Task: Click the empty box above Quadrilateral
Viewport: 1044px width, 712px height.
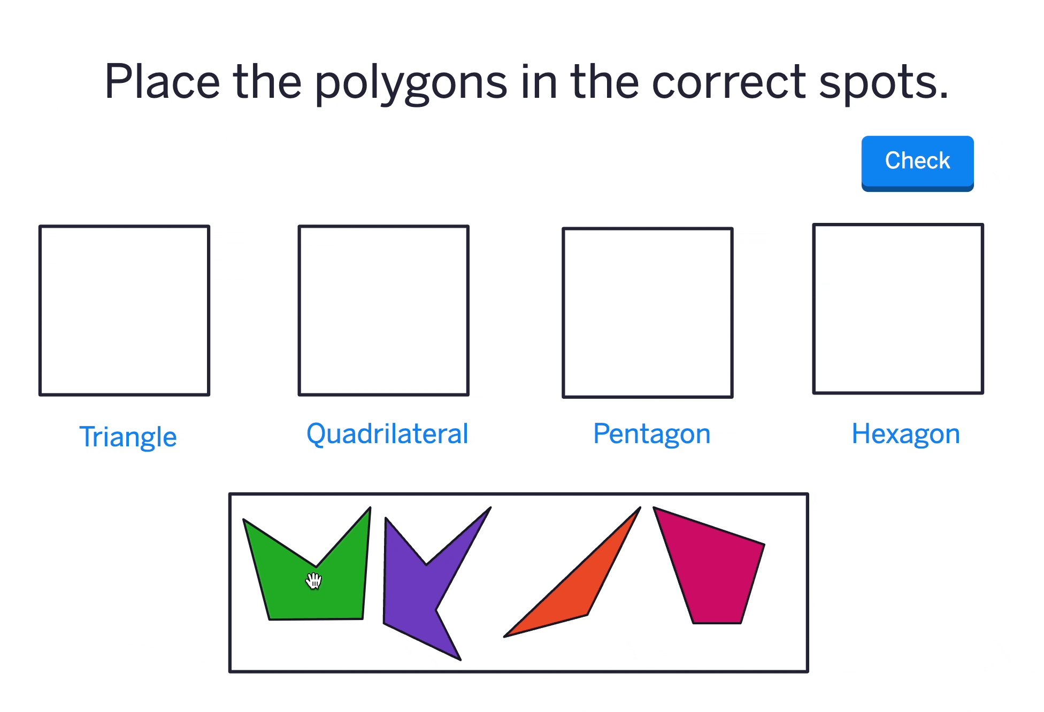Action: coord(383,311)
